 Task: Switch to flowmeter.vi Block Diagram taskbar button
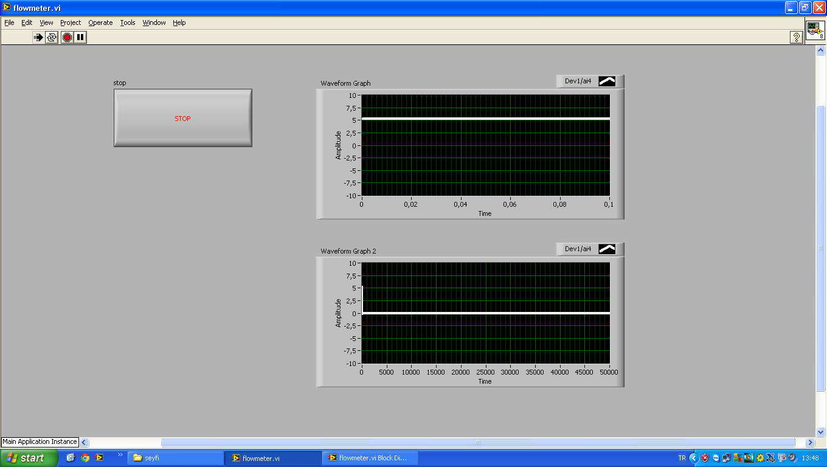(x=370, y=458)
